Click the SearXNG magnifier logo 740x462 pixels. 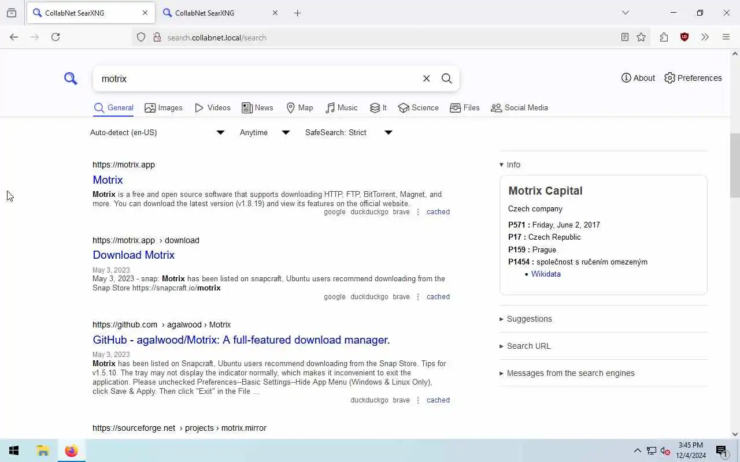pos(71,79)
